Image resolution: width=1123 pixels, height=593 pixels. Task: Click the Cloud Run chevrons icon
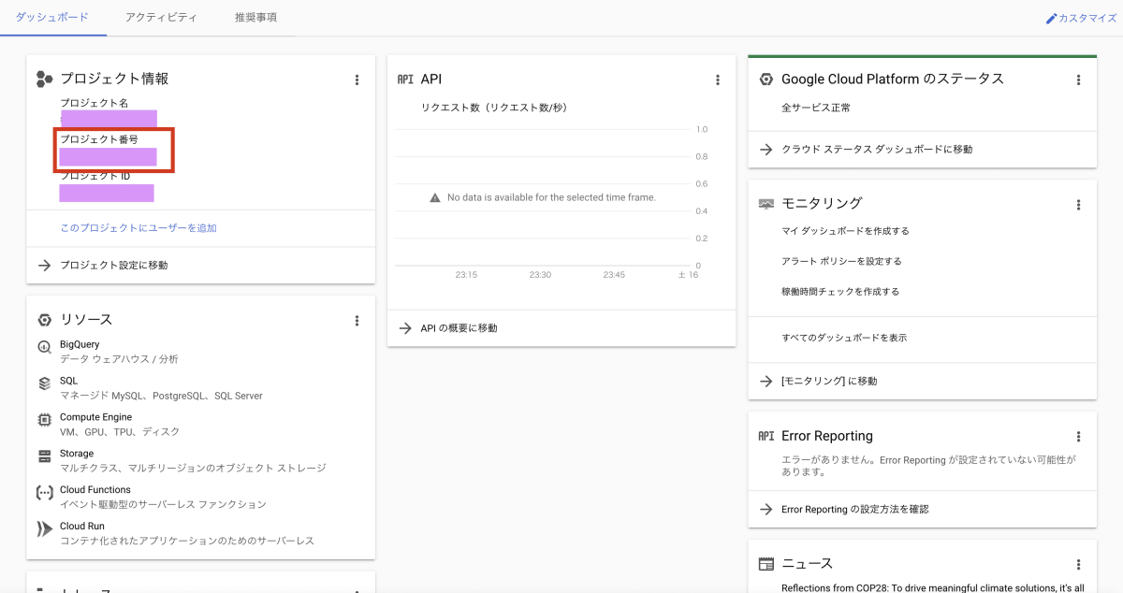coord(44,529)
